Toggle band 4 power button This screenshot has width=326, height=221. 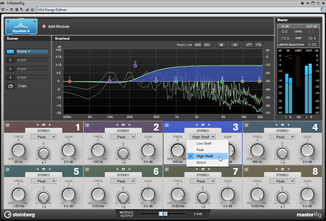coord(246,125)
